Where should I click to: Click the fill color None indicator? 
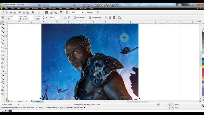point(175,104)
